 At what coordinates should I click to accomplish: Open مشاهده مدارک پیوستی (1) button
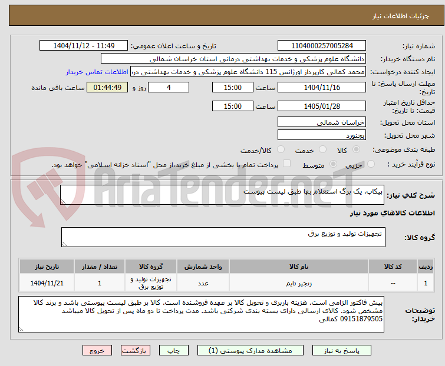pyautogui.click(x=250, y=351)
